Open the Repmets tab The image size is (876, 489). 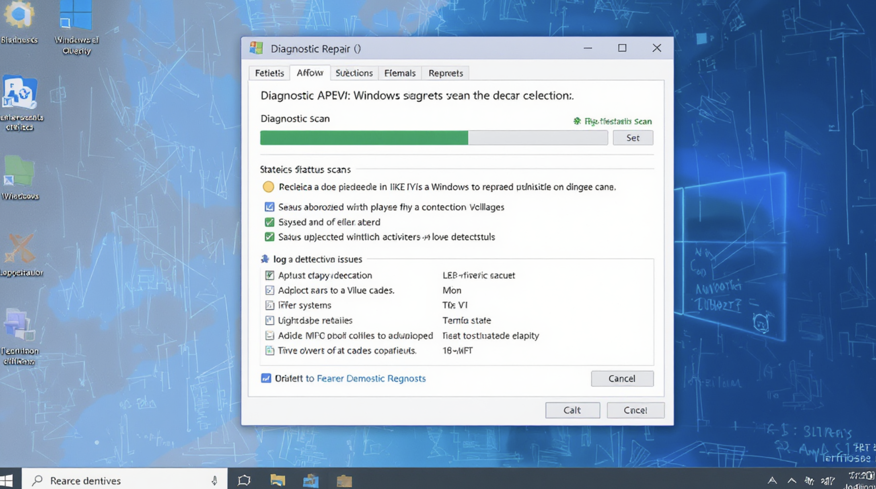pyautogui.click(x=445, y=73)
